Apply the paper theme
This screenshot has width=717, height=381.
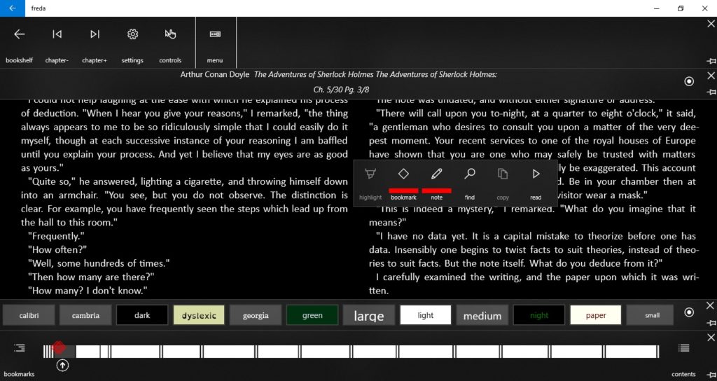click(x=596, y=315)
